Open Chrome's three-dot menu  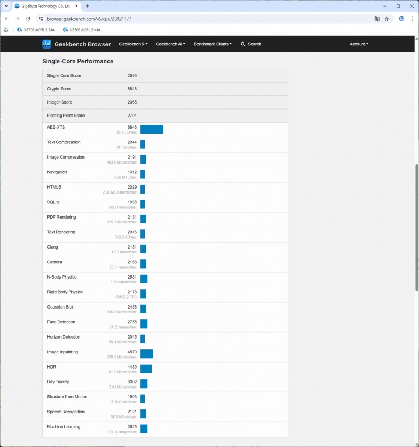[412, 19]
